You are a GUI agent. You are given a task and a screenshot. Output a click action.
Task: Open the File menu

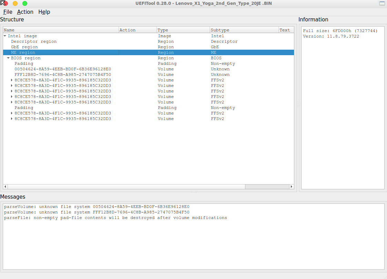[x=8, y=12]
